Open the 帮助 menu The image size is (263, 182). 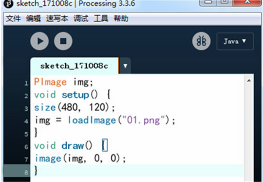pyautogui.click(x=121, y=18)
